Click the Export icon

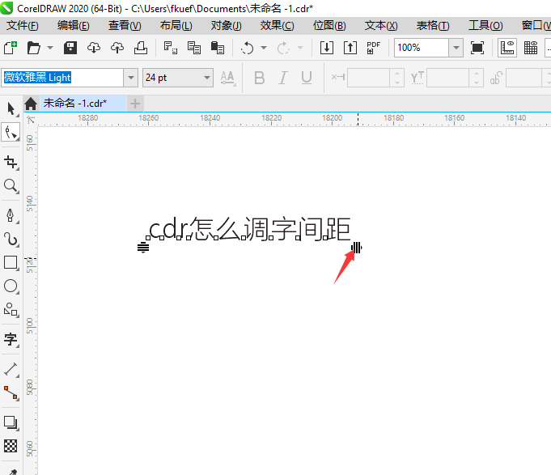[350, 48]
